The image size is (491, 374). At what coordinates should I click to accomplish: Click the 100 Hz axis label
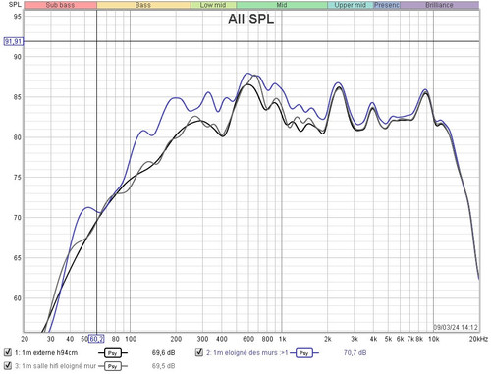(131, 339)
